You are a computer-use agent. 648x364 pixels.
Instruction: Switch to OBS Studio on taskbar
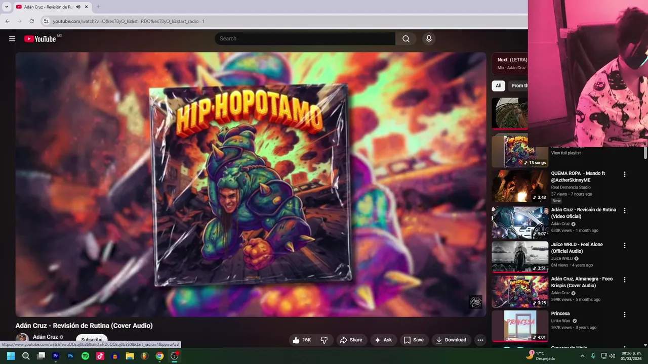pyautogui.click(x=175, y=356)
